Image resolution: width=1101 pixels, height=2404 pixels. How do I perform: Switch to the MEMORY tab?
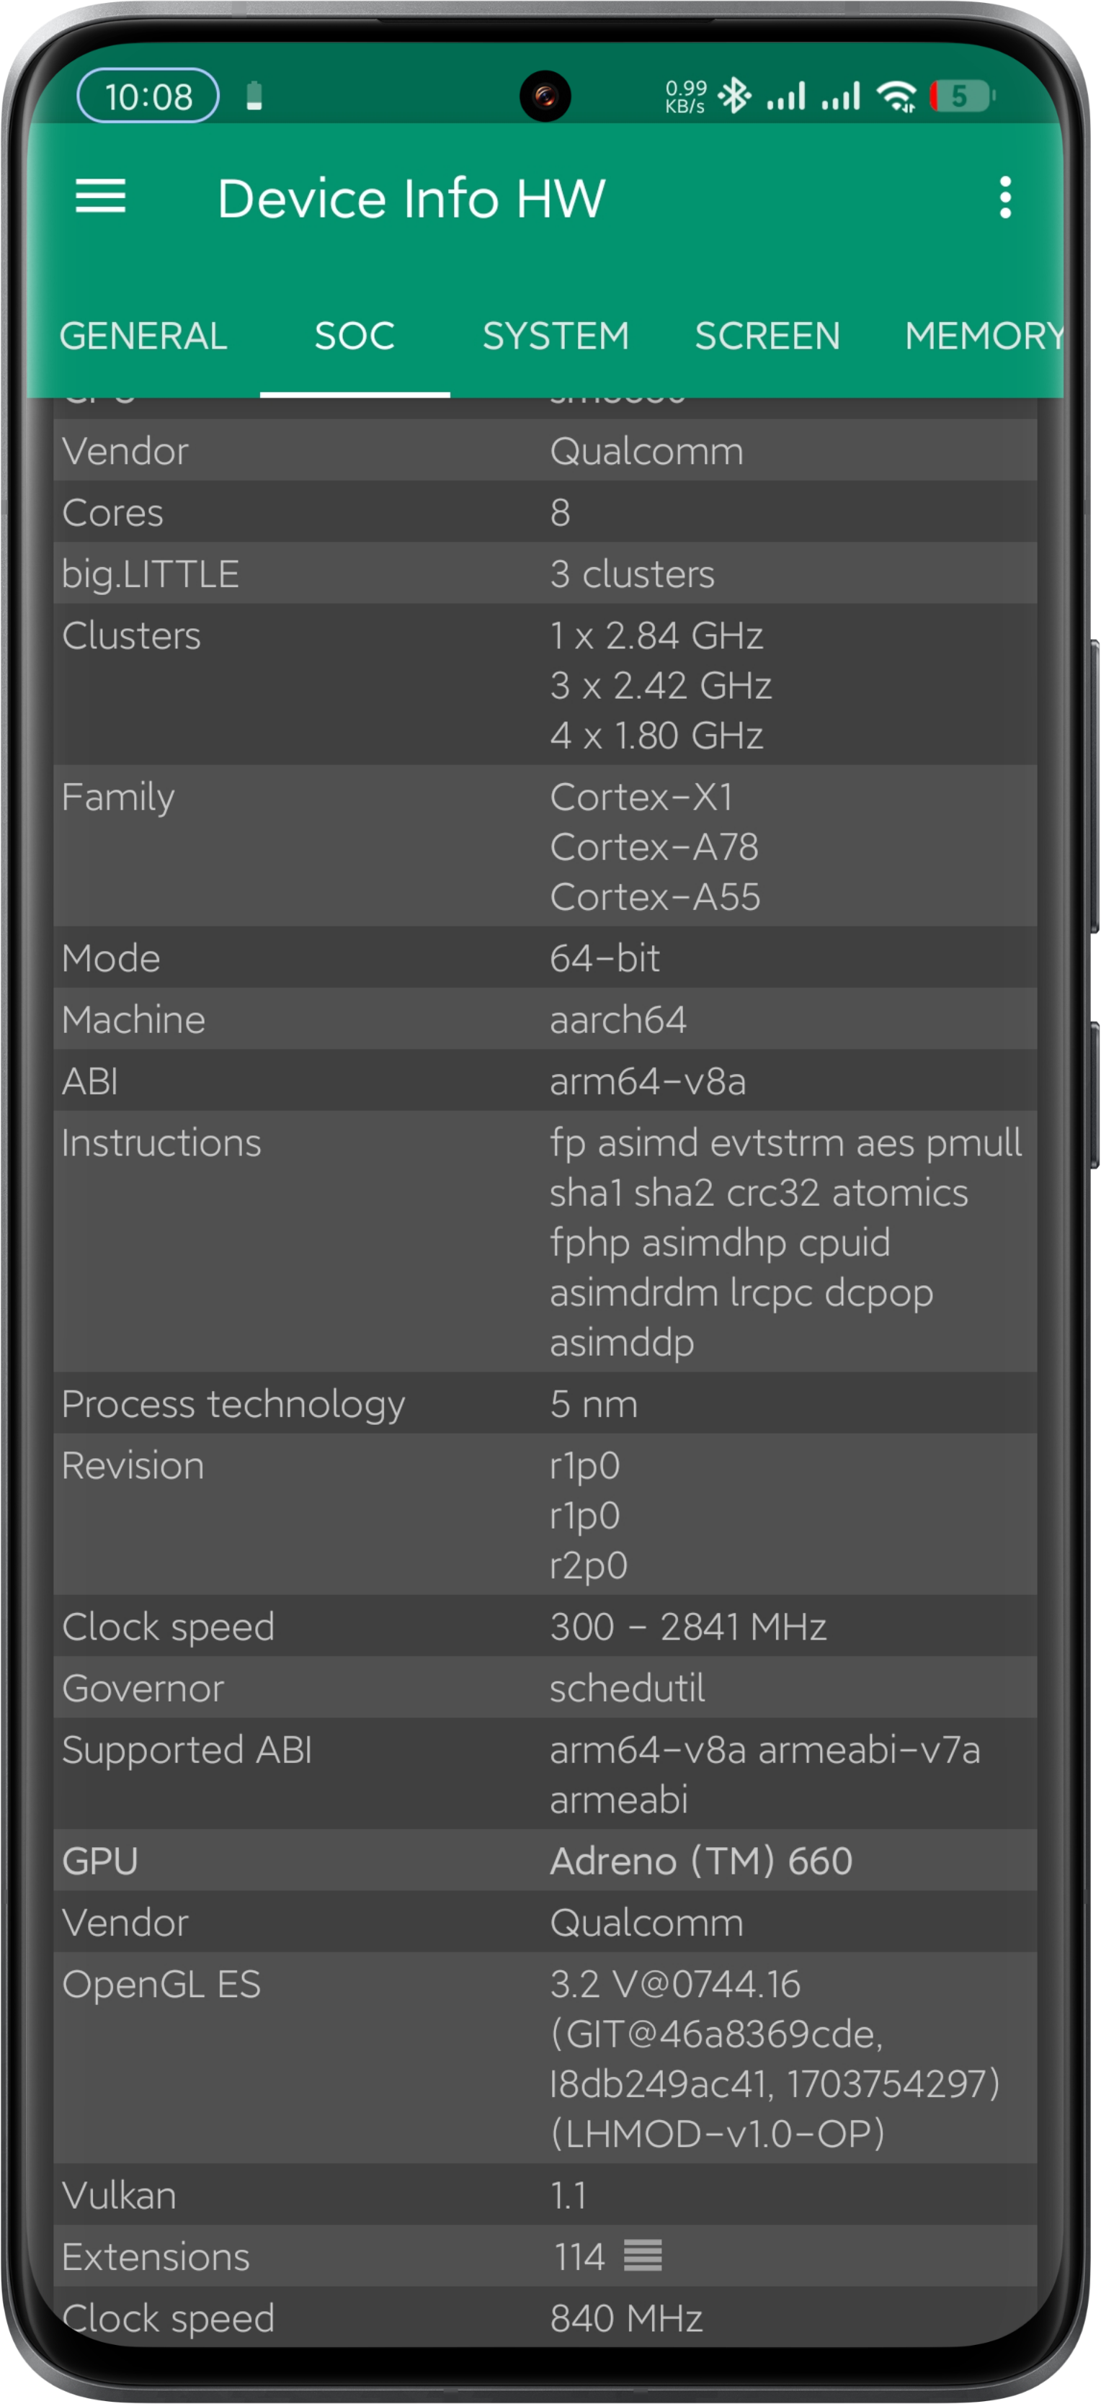(983, 336)
